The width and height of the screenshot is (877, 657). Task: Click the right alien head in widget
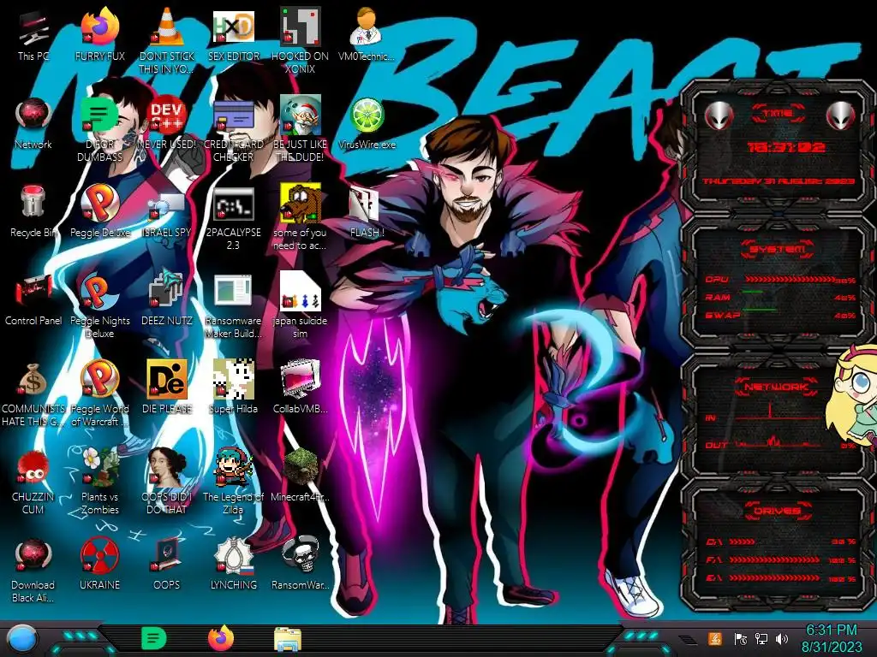[841, 115]
